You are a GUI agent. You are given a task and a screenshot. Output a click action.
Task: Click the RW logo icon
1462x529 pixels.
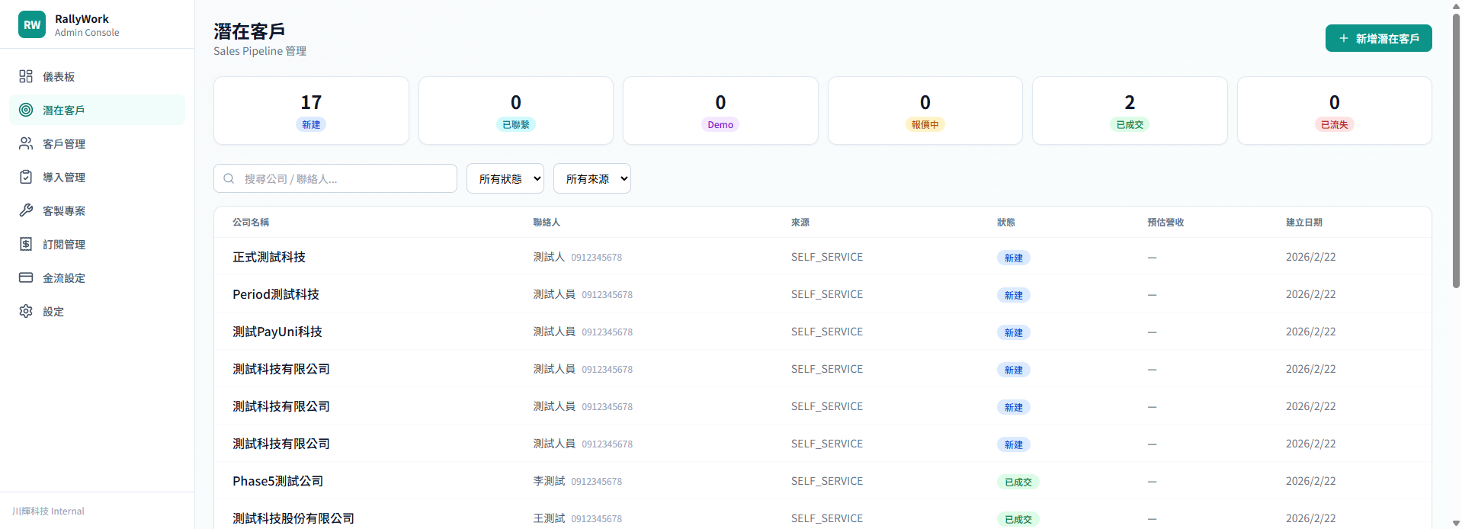pos(32,24)
